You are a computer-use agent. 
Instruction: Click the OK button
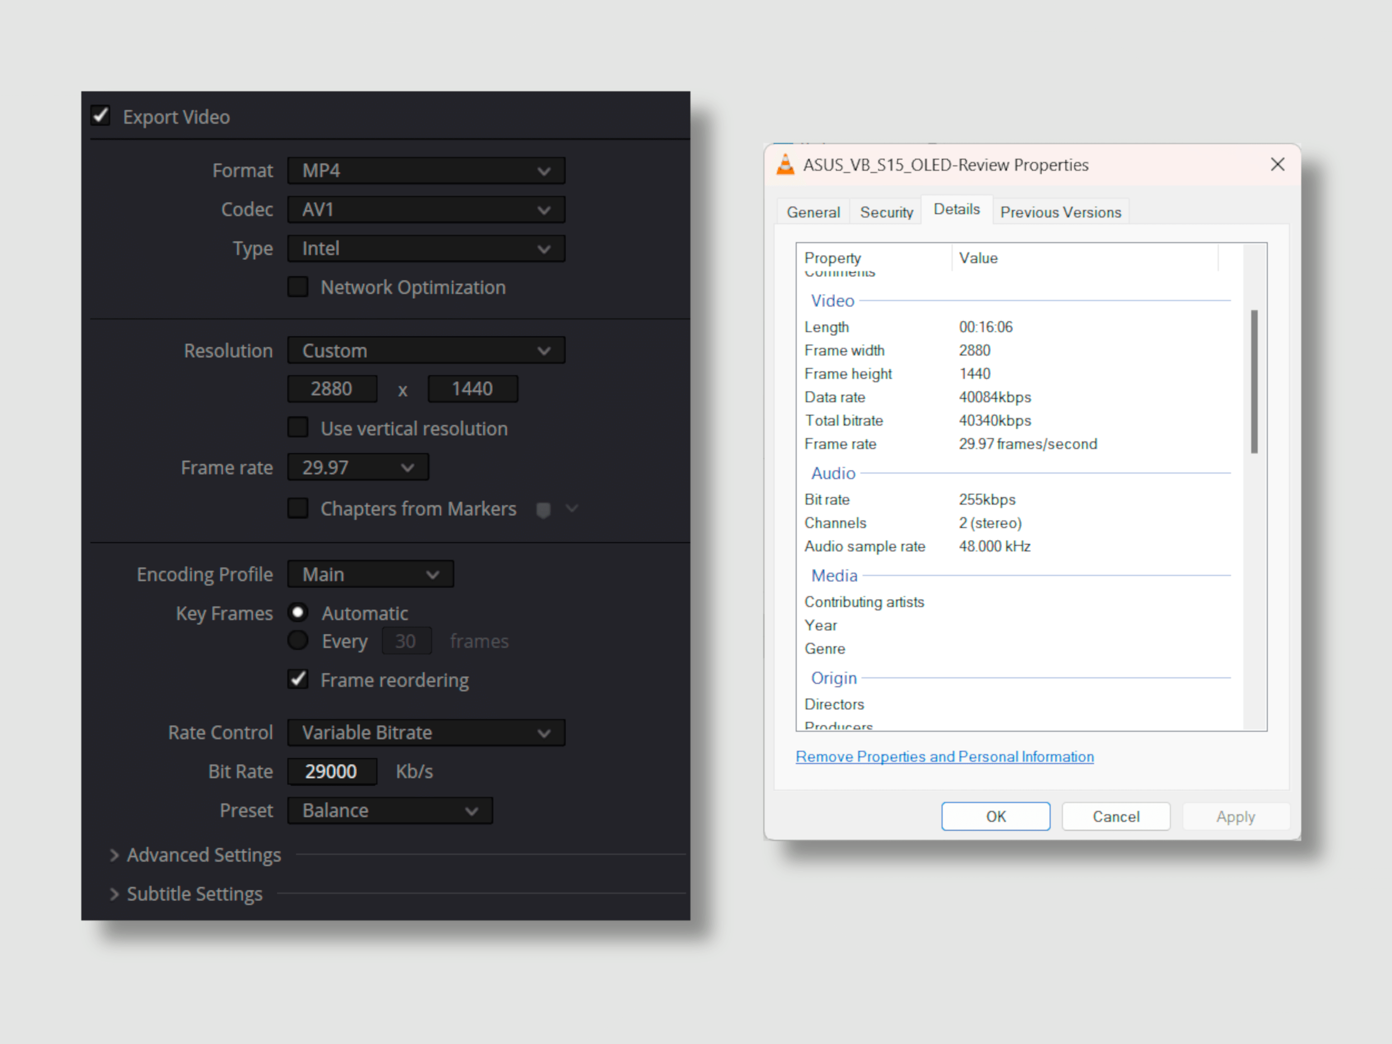pyautogui.click(x=996, y=816)
